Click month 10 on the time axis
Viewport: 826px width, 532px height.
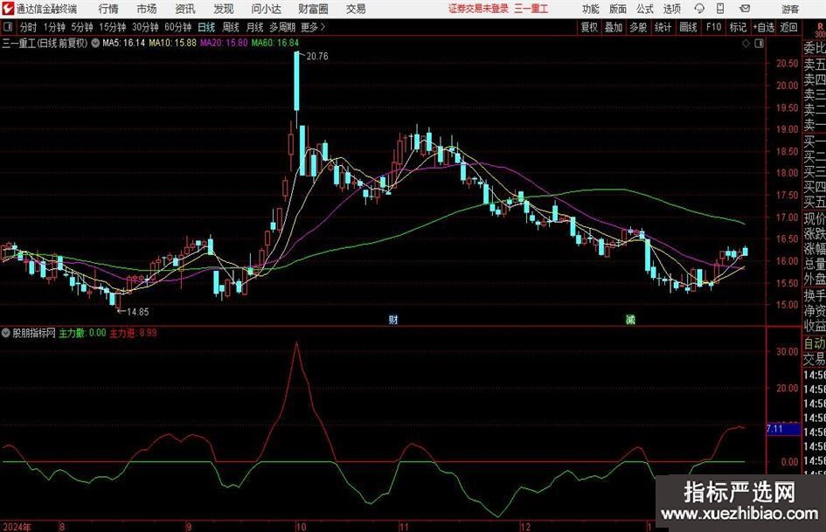(x=301, y=527)
